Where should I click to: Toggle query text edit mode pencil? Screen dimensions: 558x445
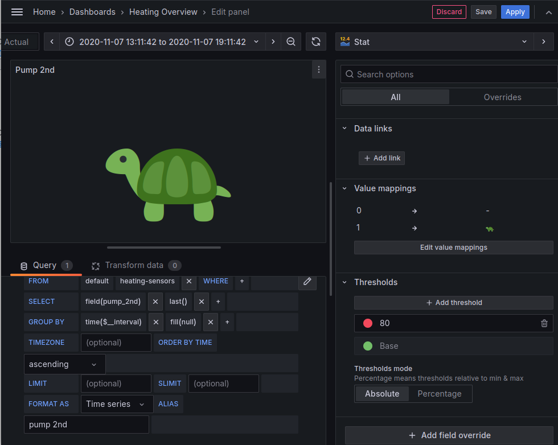coord(307,281)
